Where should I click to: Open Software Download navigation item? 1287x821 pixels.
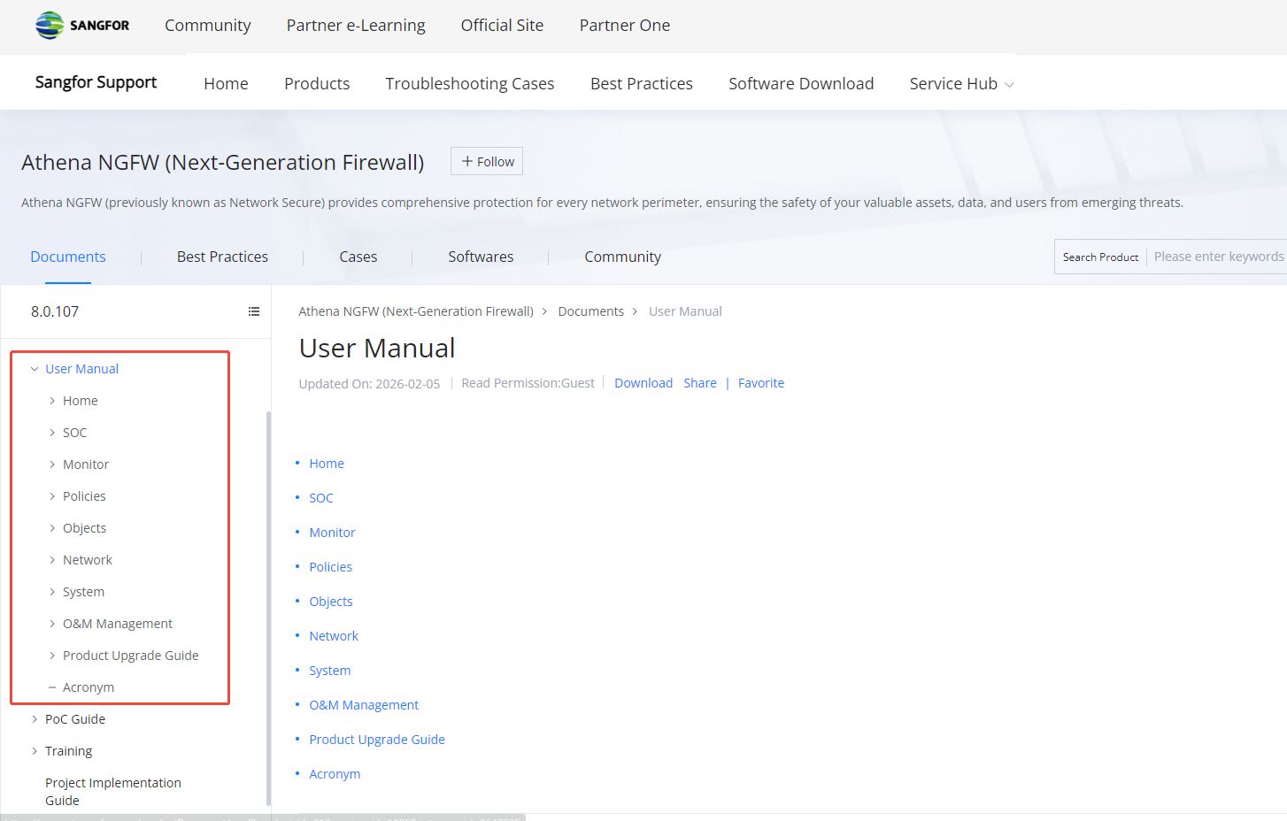pos(801,84)
